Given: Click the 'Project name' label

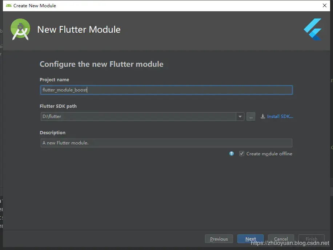Looking at the screenshot, I should point(55,80).
